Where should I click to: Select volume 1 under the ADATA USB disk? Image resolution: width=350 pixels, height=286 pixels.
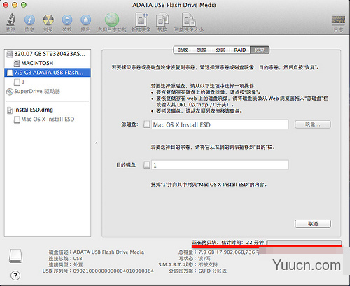pos(48,82)
